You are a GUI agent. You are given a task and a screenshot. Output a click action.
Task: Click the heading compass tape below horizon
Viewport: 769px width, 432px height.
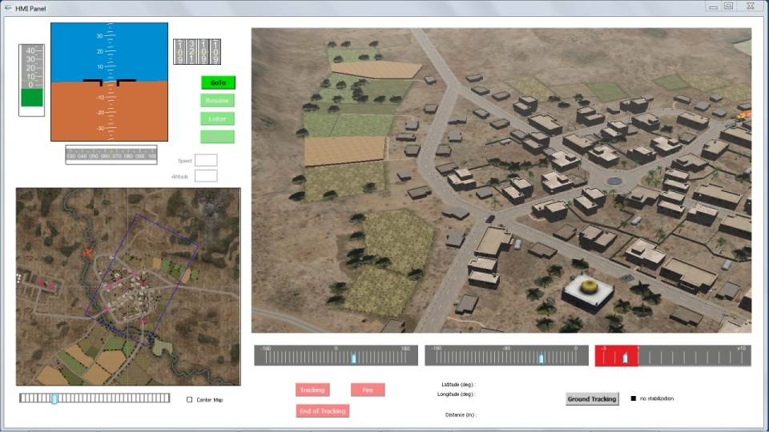111,154
